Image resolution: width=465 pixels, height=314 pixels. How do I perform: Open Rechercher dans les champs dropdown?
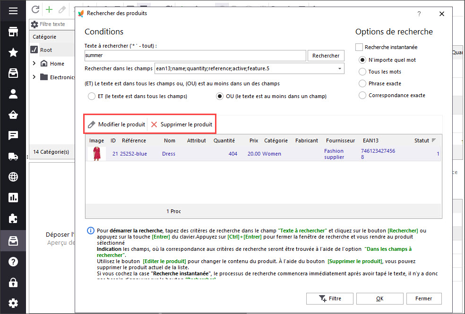[x=340, y=69]
